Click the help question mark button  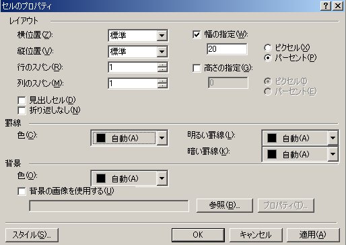325,5
